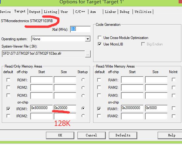Toggle the Use MicroLIB checkbox
Image resolution: width=182 pixels, height=145 pixels.
(100, 44)
